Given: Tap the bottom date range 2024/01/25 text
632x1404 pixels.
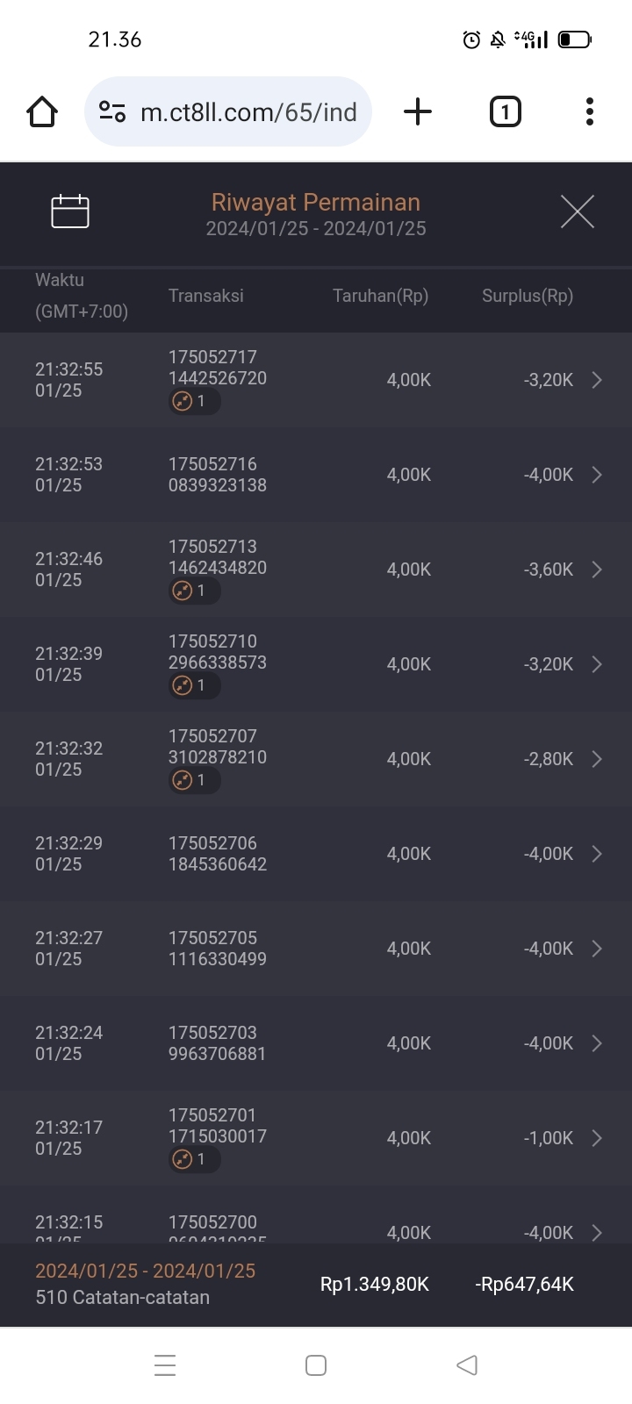Looking at the screenshot, I should (145, 1271).
